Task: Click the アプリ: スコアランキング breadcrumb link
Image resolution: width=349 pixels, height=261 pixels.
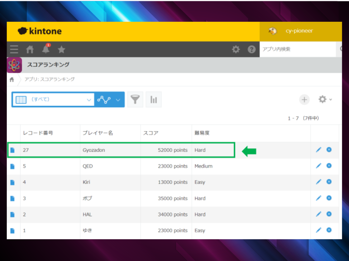Action: (x=50, y=79)
